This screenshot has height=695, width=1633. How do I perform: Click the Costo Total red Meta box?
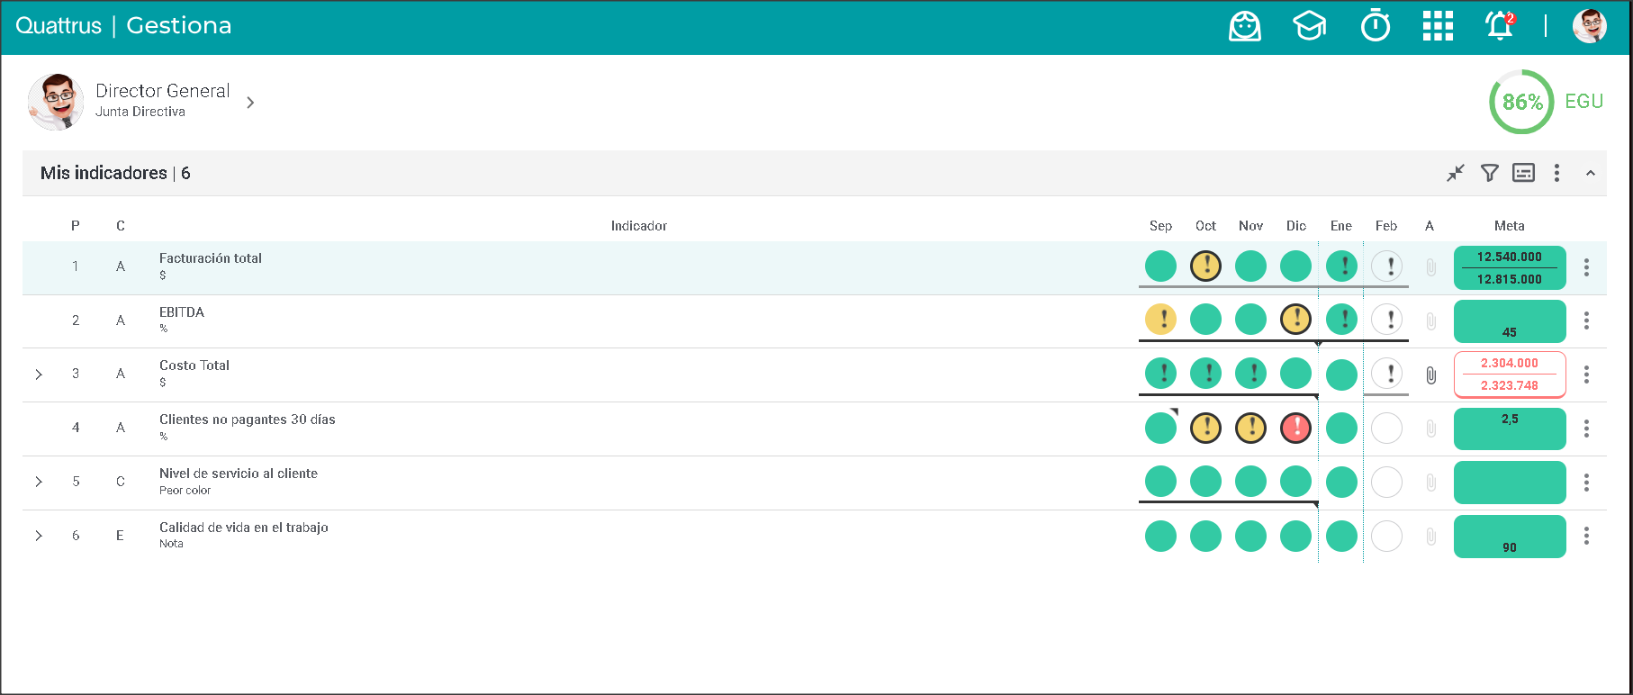coord(1510,375)
